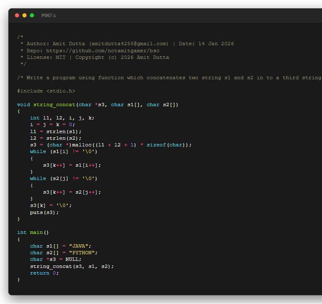Click the 'Write a program using function' comment
322x304 pixels.
[169, 78]
